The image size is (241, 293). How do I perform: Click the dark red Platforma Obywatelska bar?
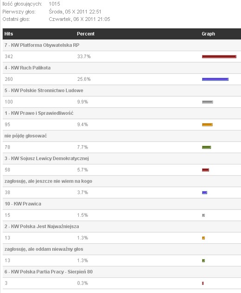219,57
